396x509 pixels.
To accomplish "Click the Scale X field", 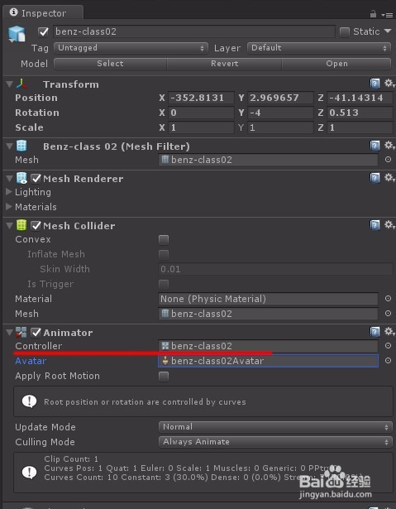I will tap(201, 127).
